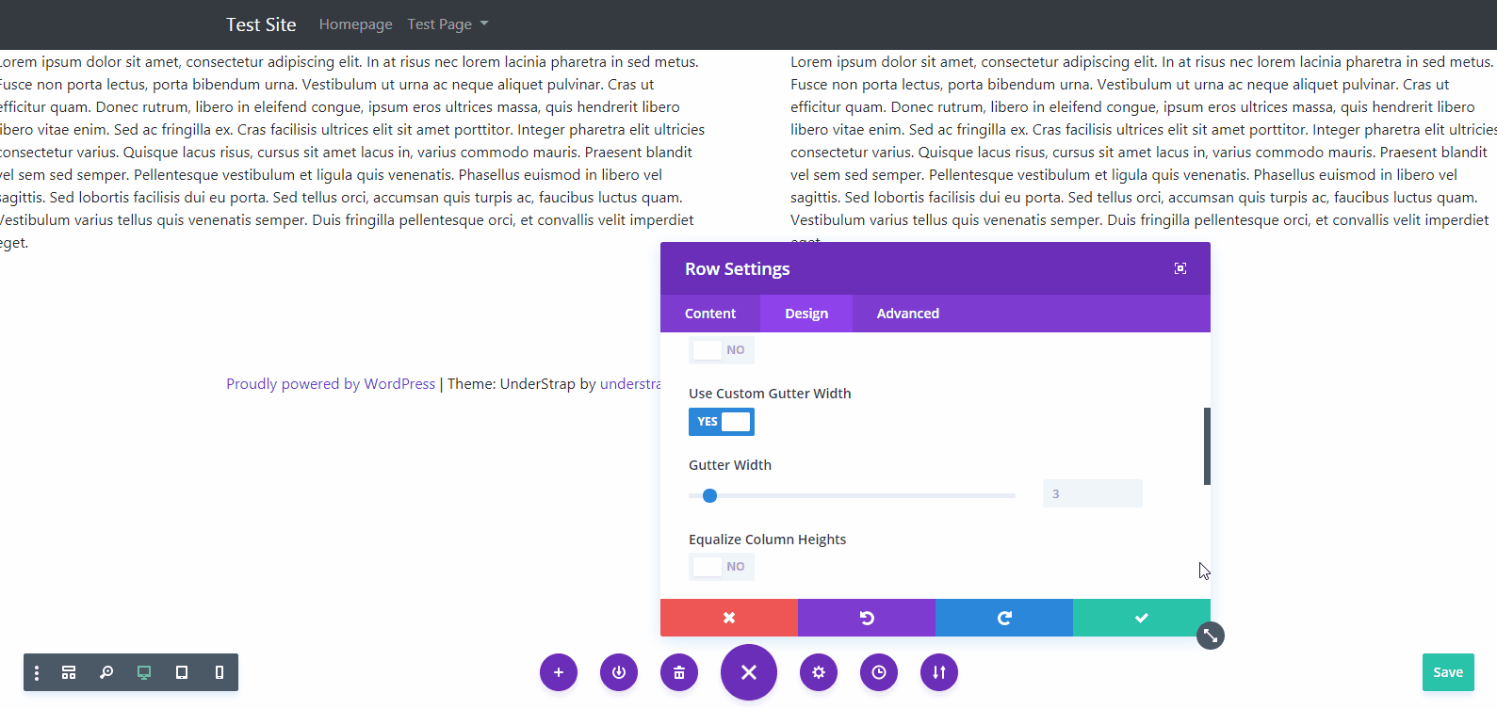
Task: Switch to the Content tab
Action: (710, 314)
